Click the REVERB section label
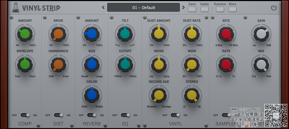The height and width of the screenshot is (129, 289). (92, 124)
